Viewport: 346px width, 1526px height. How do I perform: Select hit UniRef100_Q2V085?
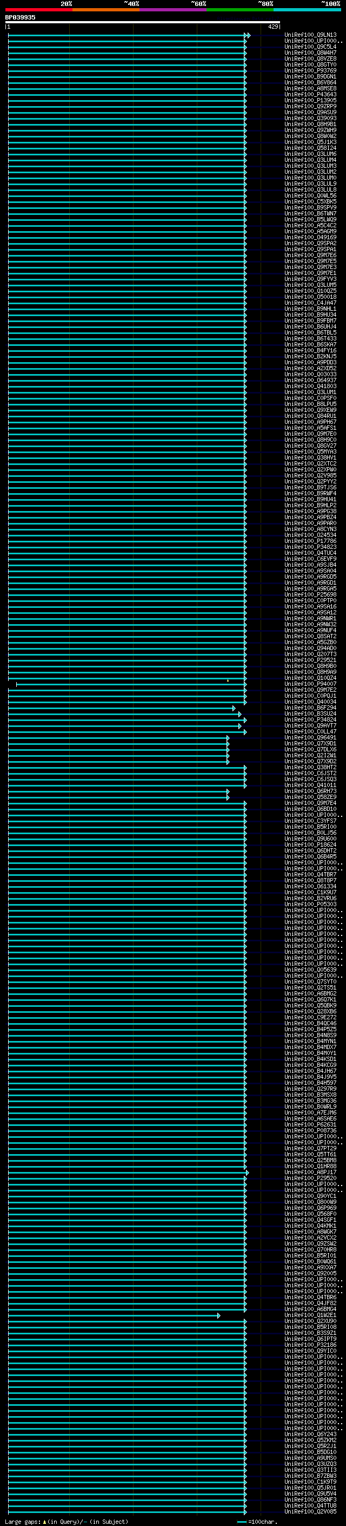[x=310, y=1511]
